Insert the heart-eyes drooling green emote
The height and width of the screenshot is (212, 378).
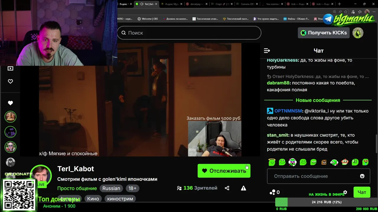click(366, 162)
